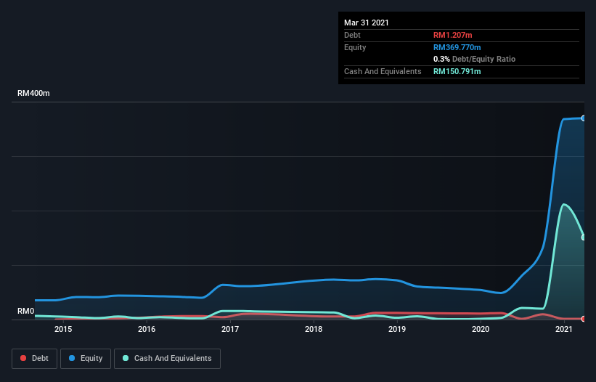The height and width of the screenshot is (382, 596).
Task: Click the 2016 x-axis label
Action: pos(147,329)
